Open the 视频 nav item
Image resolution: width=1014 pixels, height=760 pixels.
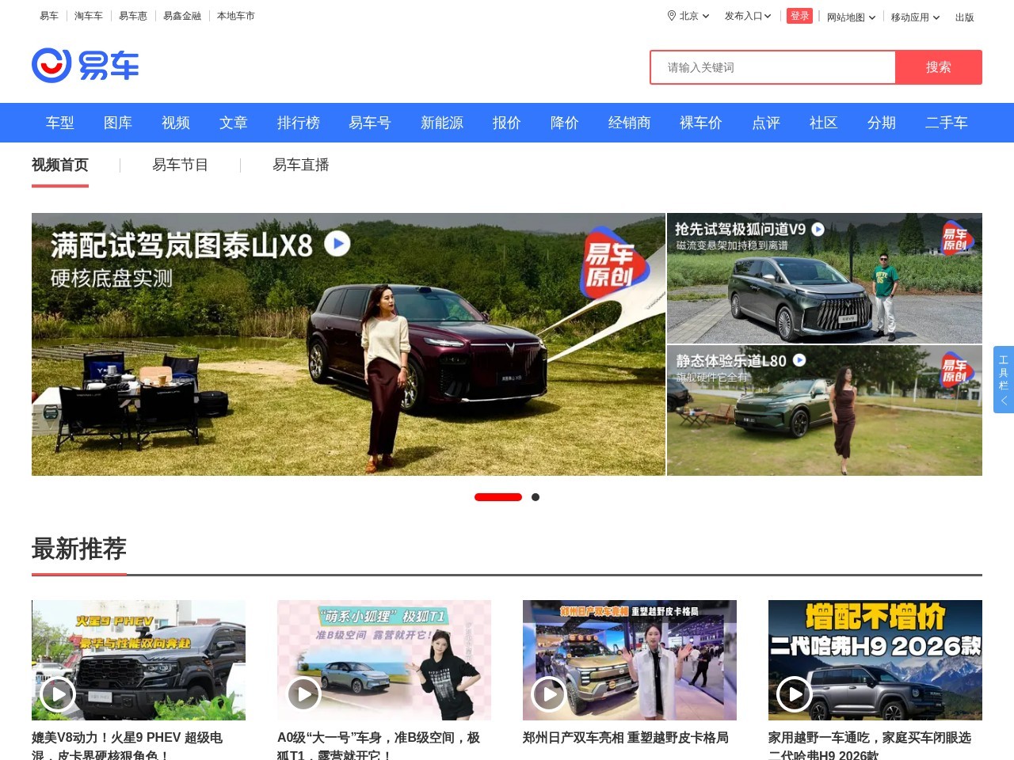coord(176,123)
